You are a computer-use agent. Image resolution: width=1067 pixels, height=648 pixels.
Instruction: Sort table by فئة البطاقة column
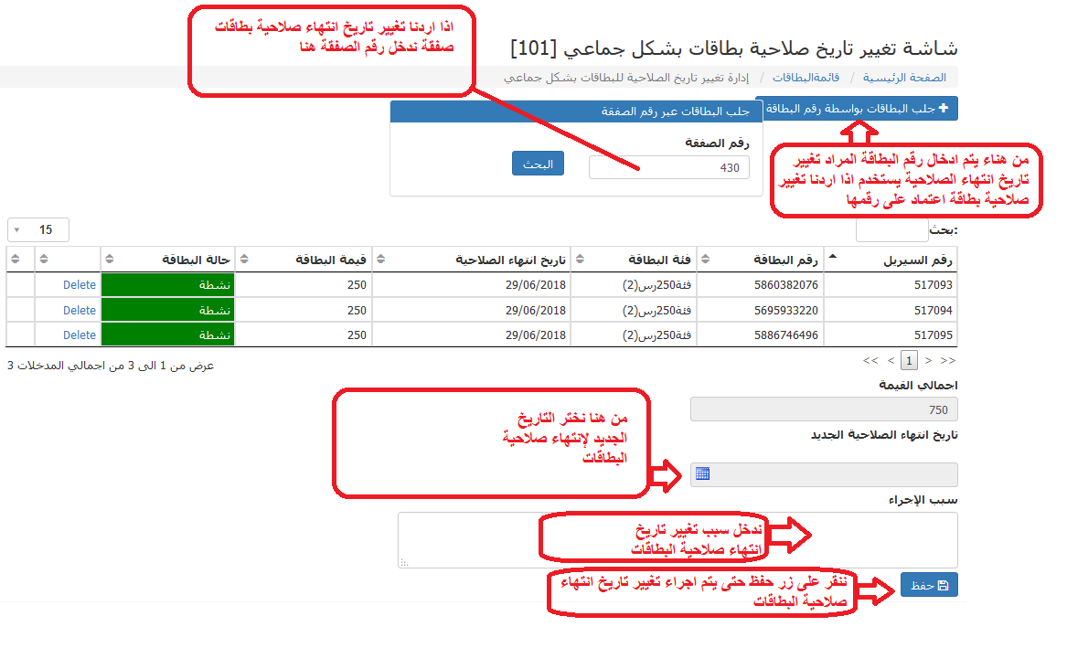pyautogui.click(x=633, y=260)
